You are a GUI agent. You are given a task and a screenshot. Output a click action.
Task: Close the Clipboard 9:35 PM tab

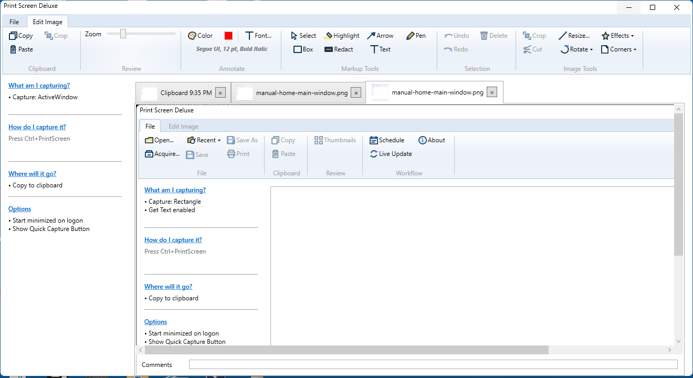pyautogui.click(x=220, y=93)
